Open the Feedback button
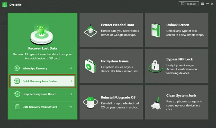 coord(189,4)
